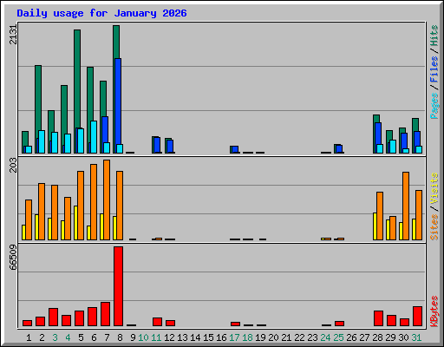Select green day 4 on the axis
Viewport: 444px width, 347px height.
(68, 337)
